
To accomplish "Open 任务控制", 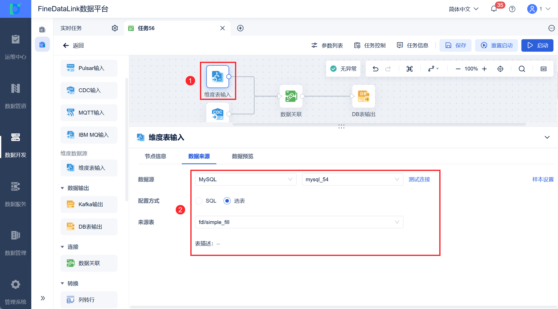I will (x=370, y=46).
